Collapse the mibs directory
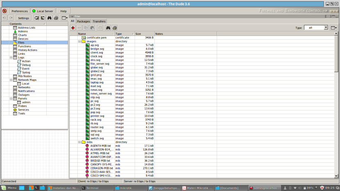The height and width of the screenshot is (191, 340). tap(79, 142)
